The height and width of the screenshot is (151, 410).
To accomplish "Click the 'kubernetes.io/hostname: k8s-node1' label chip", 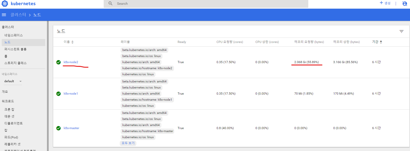I will click(147, 100).
